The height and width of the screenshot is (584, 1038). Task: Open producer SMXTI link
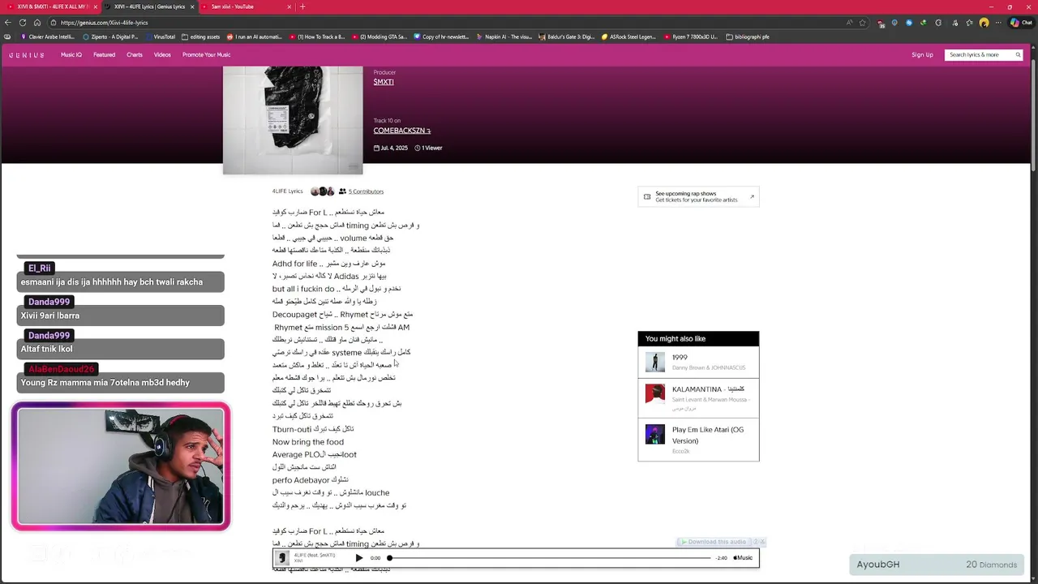(x=384, y=82)
